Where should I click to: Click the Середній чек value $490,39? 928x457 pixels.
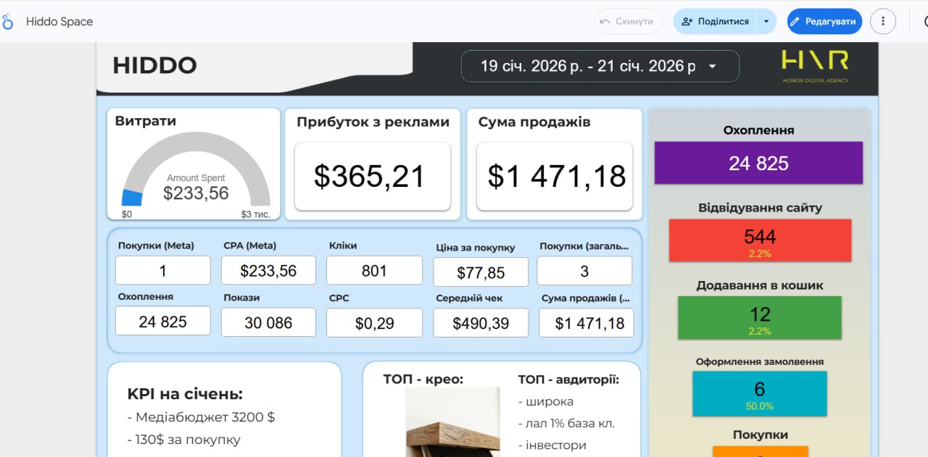(481, 323)
